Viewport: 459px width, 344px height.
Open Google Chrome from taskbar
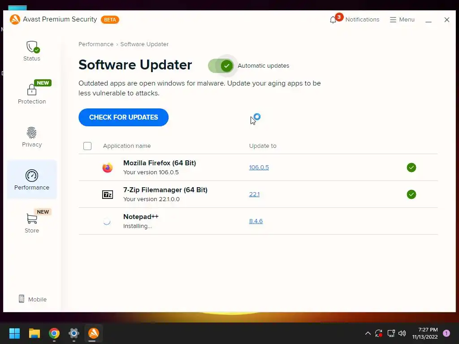click(54, 333)
